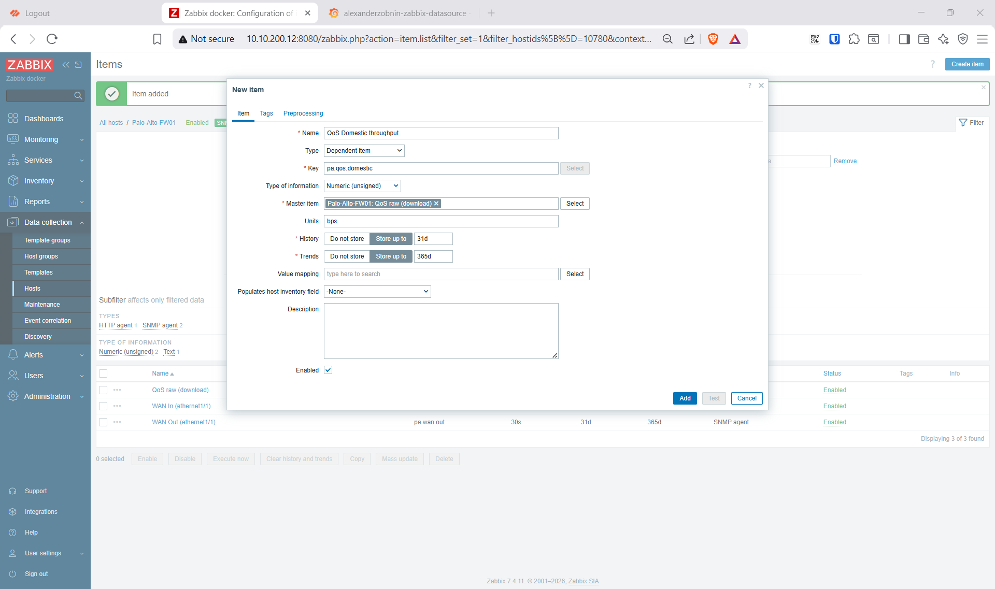Open the actions menu for WAN Out row

[117, 422]
